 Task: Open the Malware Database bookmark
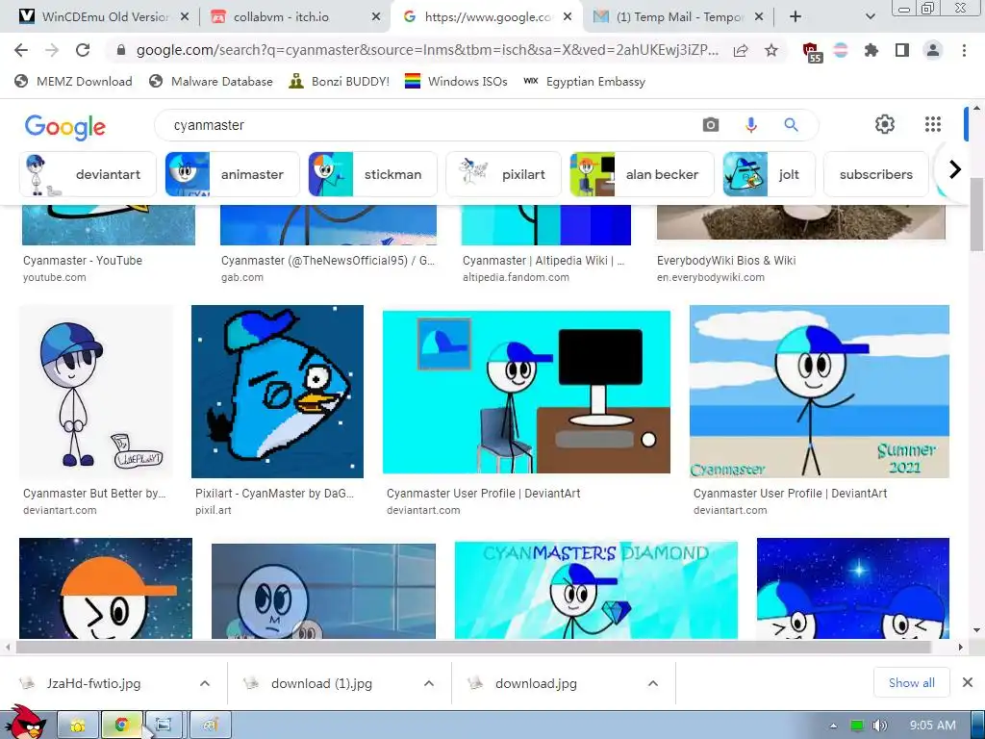(211, 81)
